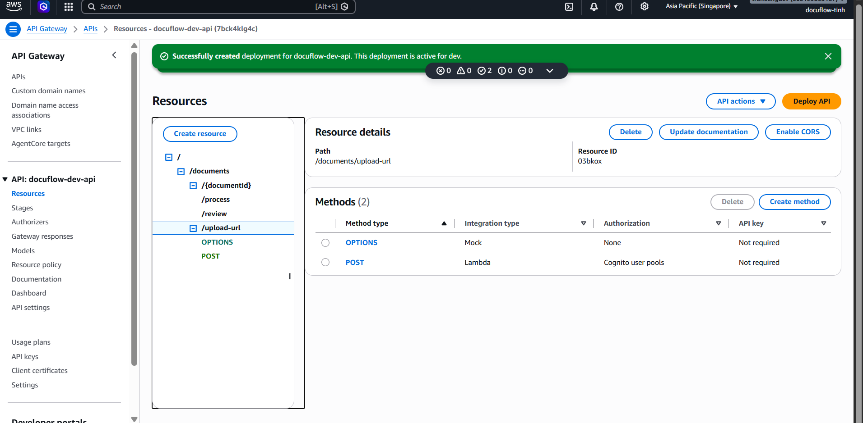Select the POST method in resource tree

pyautogui.click(x=210, y=256)
